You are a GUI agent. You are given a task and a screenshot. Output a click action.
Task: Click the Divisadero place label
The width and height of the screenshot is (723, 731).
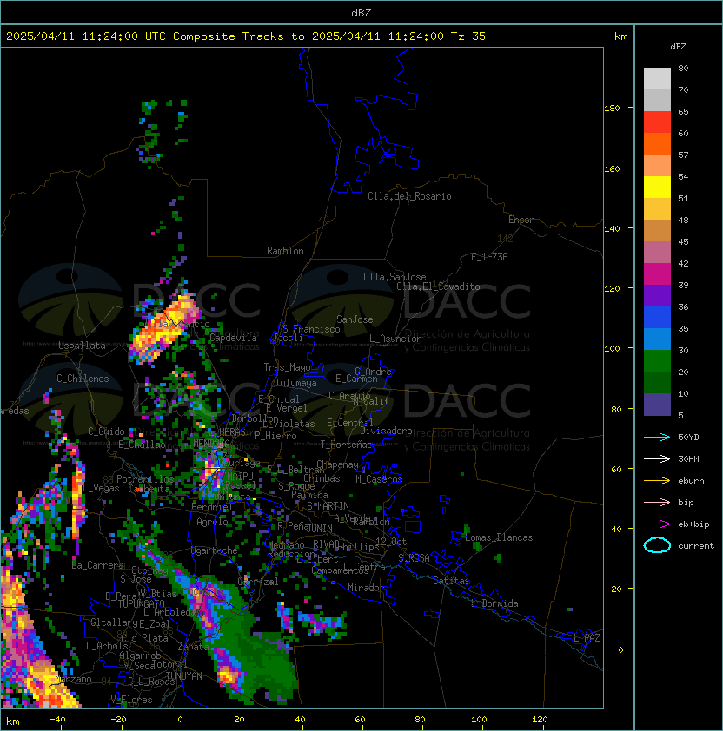387,431
